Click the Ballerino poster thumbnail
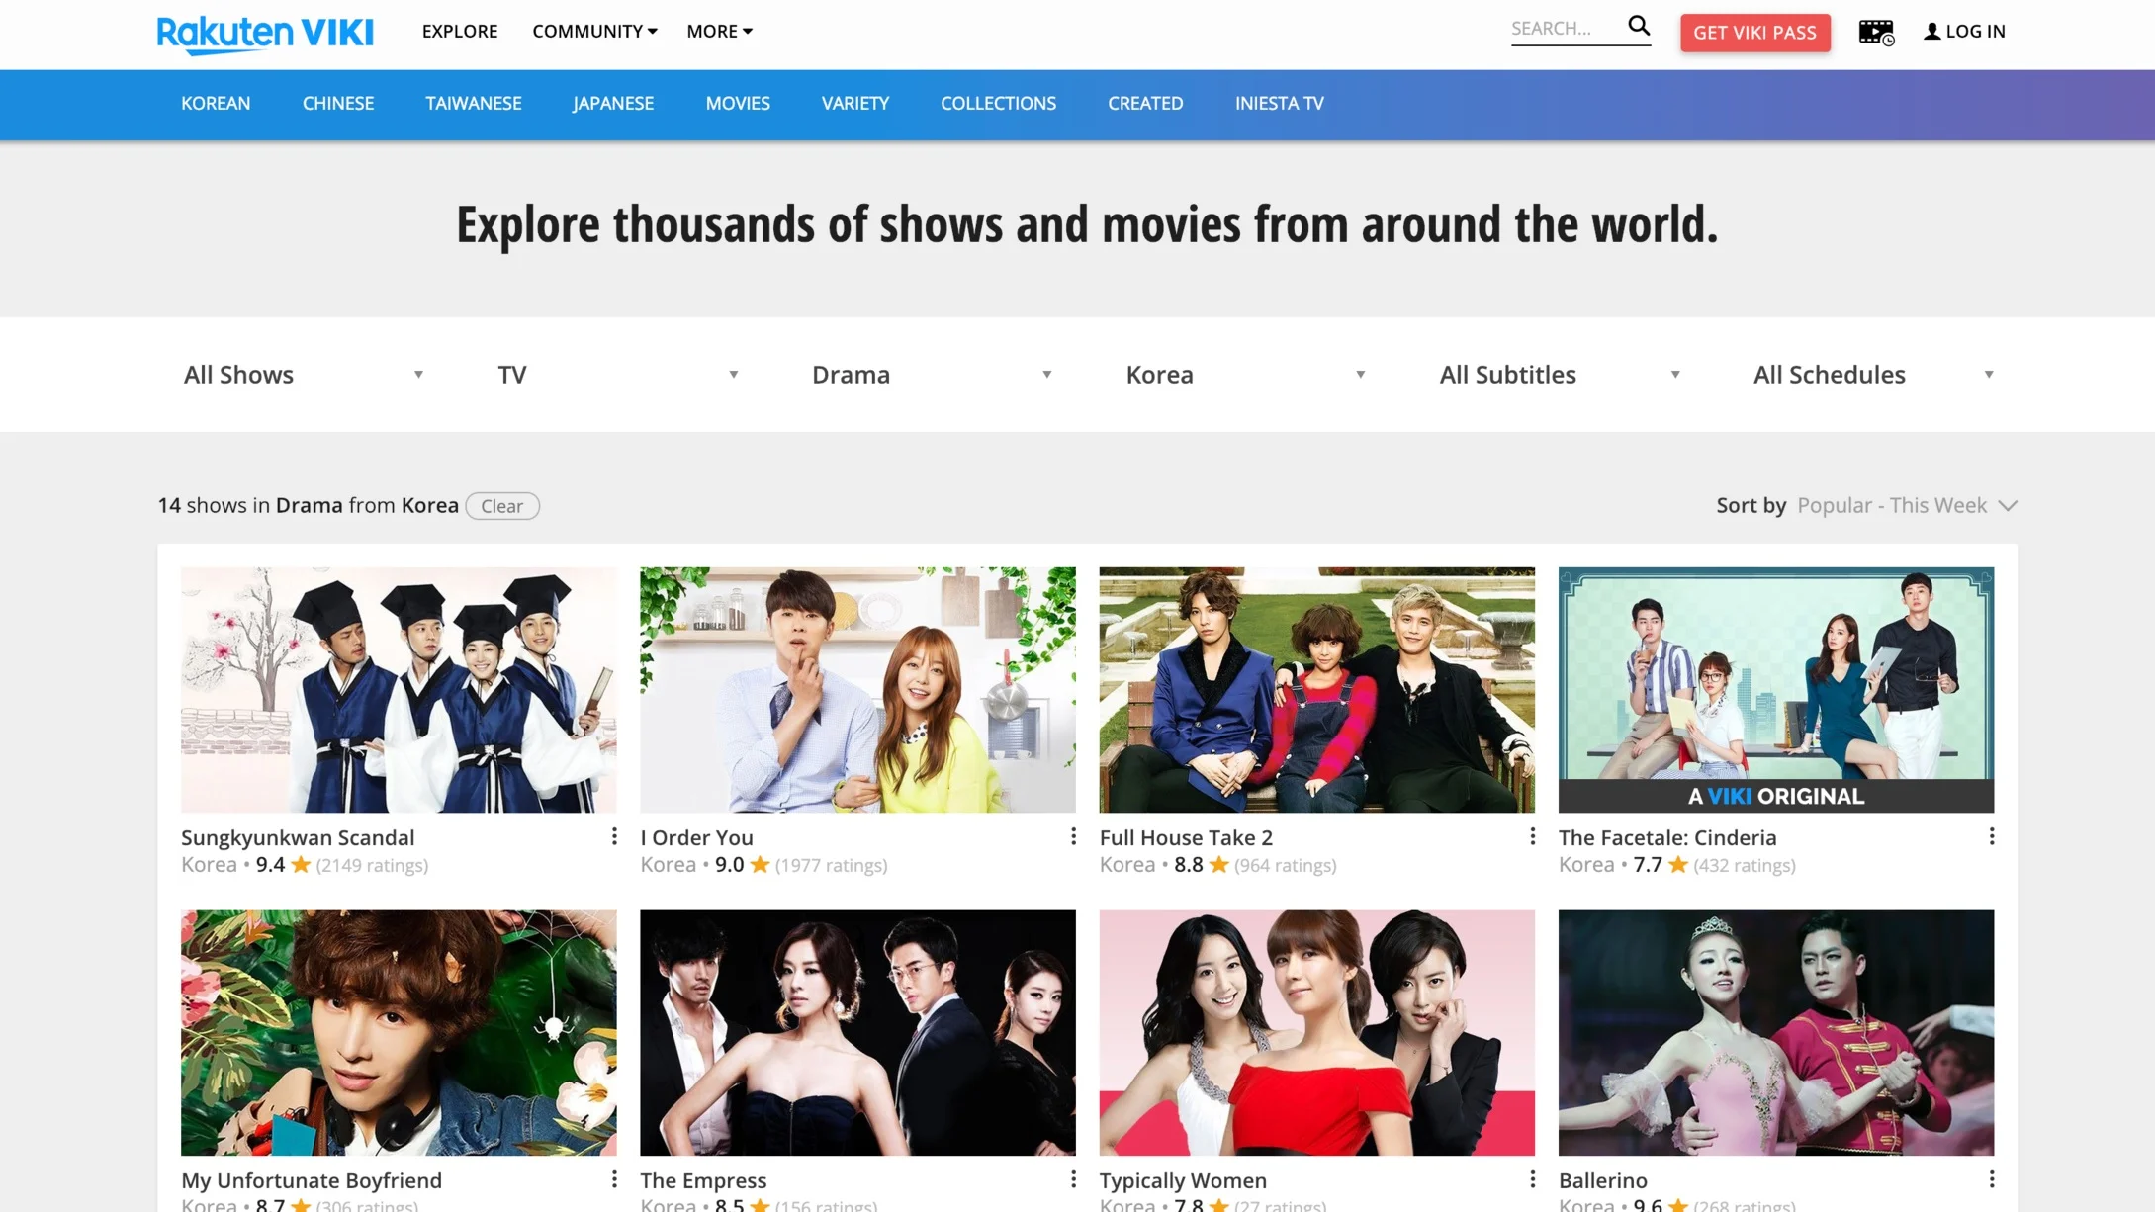Viewport: 2155px width, 1212px height. 1776,1033
